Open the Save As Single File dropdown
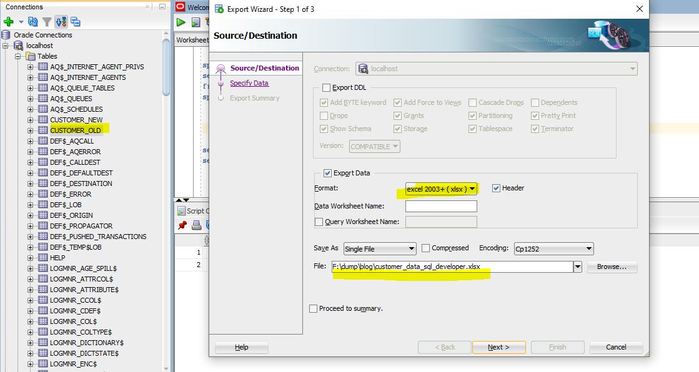Image resolution: width=699 pixels, height=372 pixels. click(380, 248)
